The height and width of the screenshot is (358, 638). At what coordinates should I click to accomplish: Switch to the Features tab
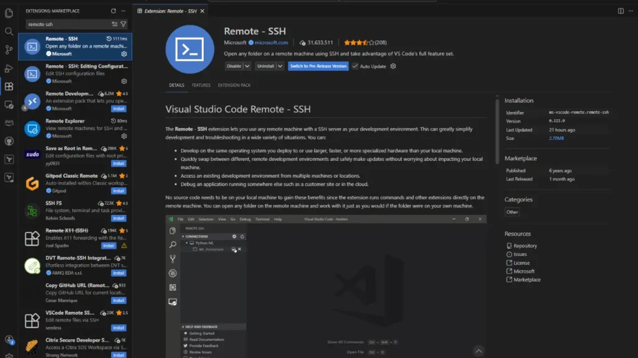pos(201,85)
